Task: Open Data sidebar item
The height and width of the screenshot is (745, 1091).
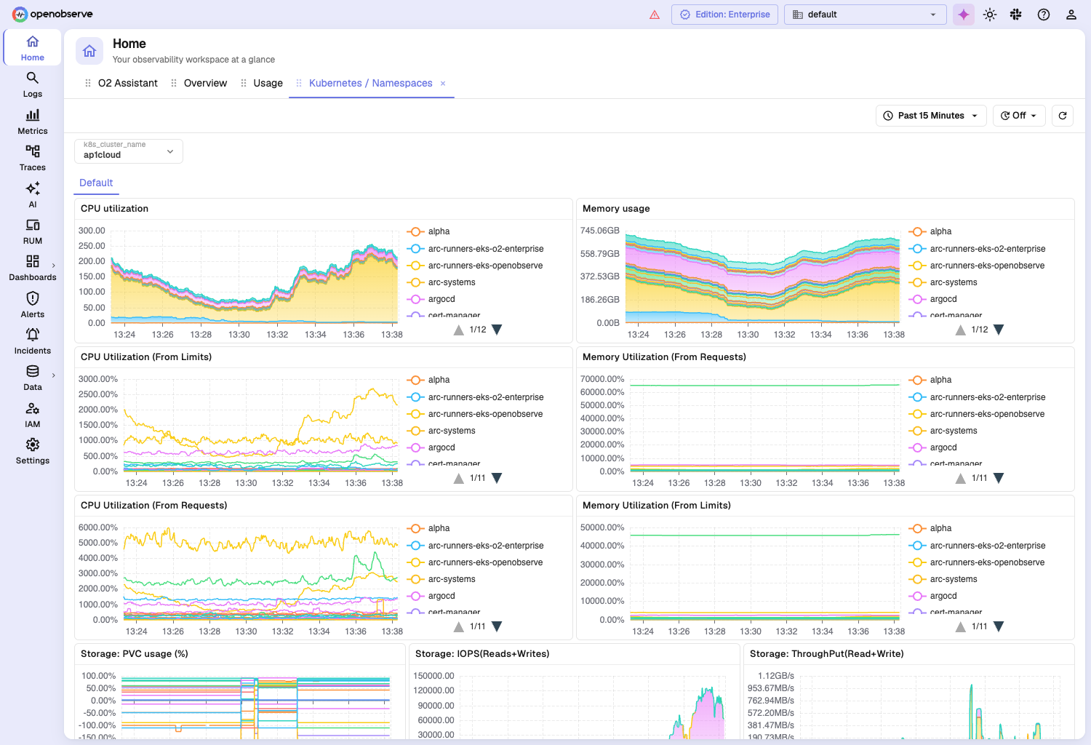Action: [x=32, y=378]
